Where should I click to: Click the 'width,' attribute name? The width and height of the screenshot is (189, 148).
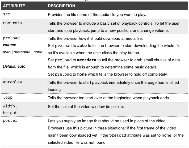(10, 106)
